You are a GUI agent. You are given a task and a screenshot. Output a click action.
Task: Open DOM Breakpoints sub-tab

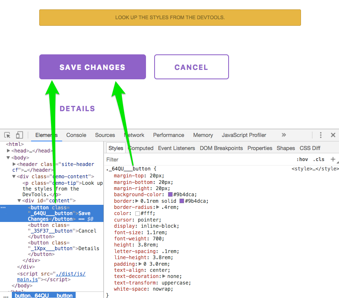pos(221,148)
